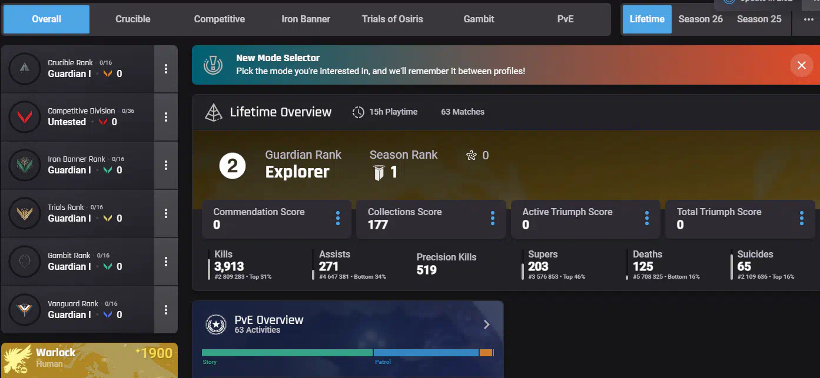Click the Total Triumph Score card
820x378 pixels.
click(740, 219)
